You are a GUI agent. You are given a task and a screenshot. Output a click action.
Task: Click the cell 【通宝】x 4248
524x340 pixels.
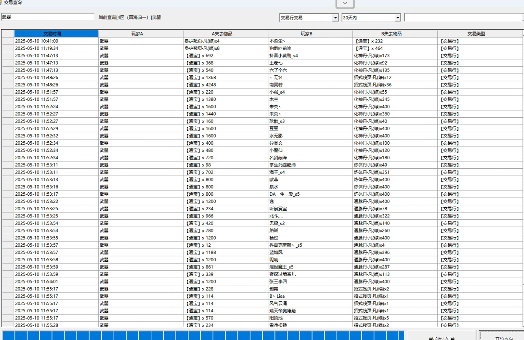click(x=226, y=85)
